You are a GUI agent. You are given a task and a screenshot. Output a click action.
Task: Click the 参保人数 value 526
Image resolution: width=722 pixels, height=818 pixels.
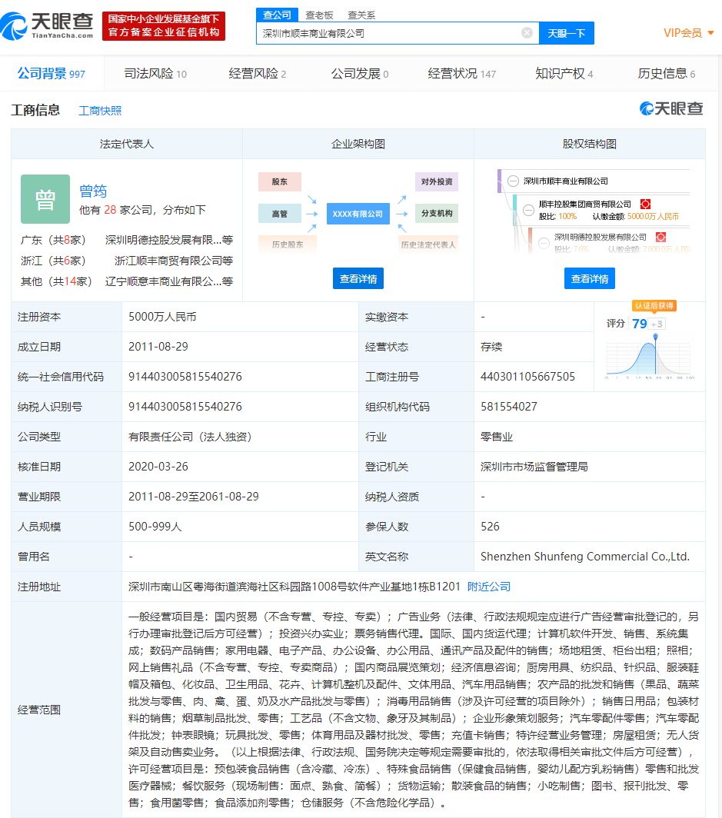tap(490, 527)
